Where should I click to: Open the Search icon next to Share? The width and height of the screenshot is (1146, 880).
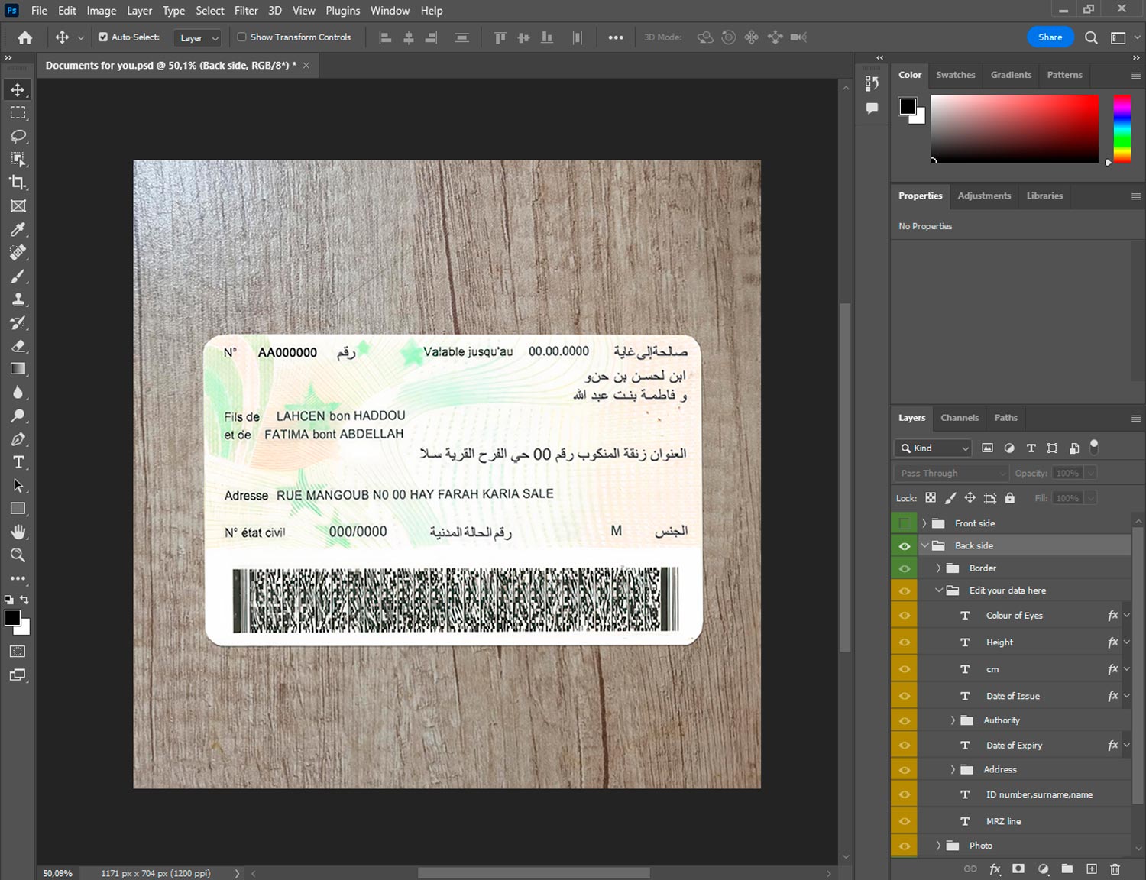pos(1091,37)
